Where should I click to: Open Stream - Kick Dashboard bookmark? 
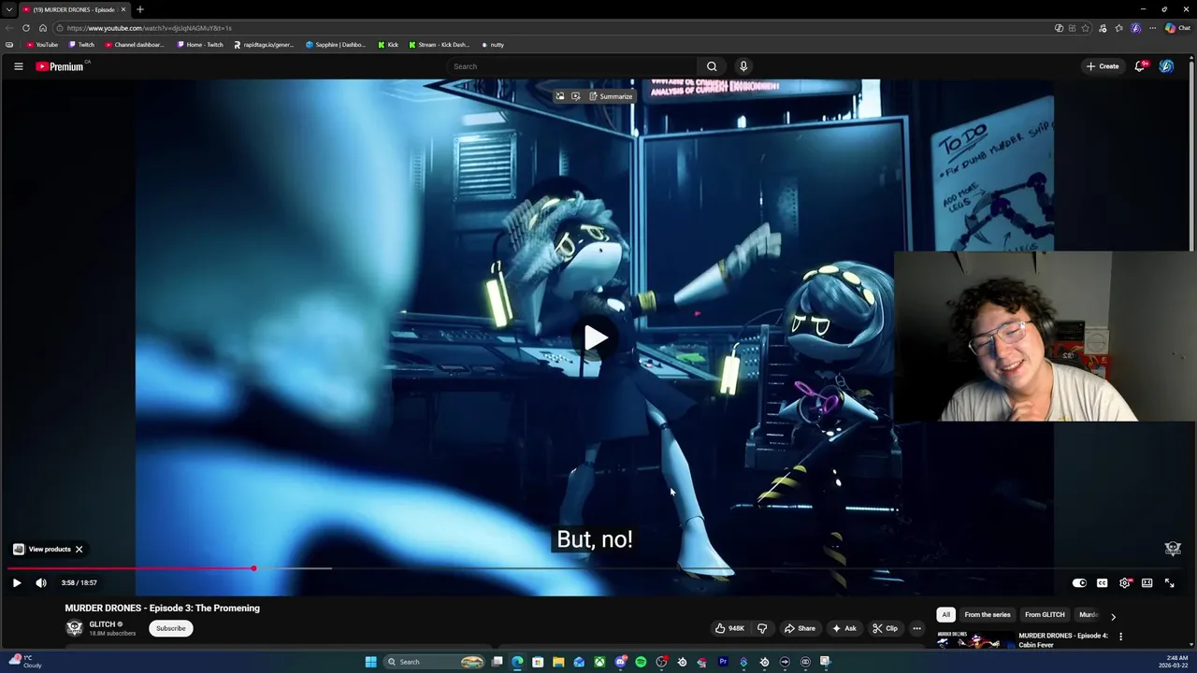coord(440,45)
